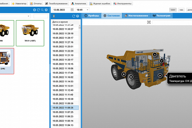Click the hourglass icon in timeline panel
The height and width of the screenshot is (128, 192).
(x=54, y=16)
